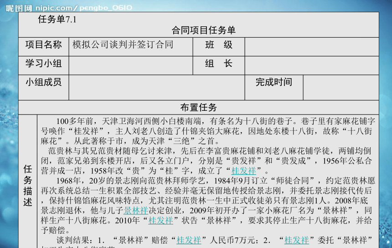392x248 pixels.
Task: Follow the 桂发祥 link after 2010年
Action: 160,220
